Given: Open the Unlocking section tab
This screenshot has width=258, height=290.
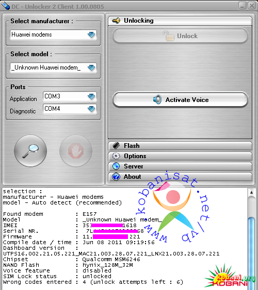Looking at the screenshot, I should click(x=180, y=21).
